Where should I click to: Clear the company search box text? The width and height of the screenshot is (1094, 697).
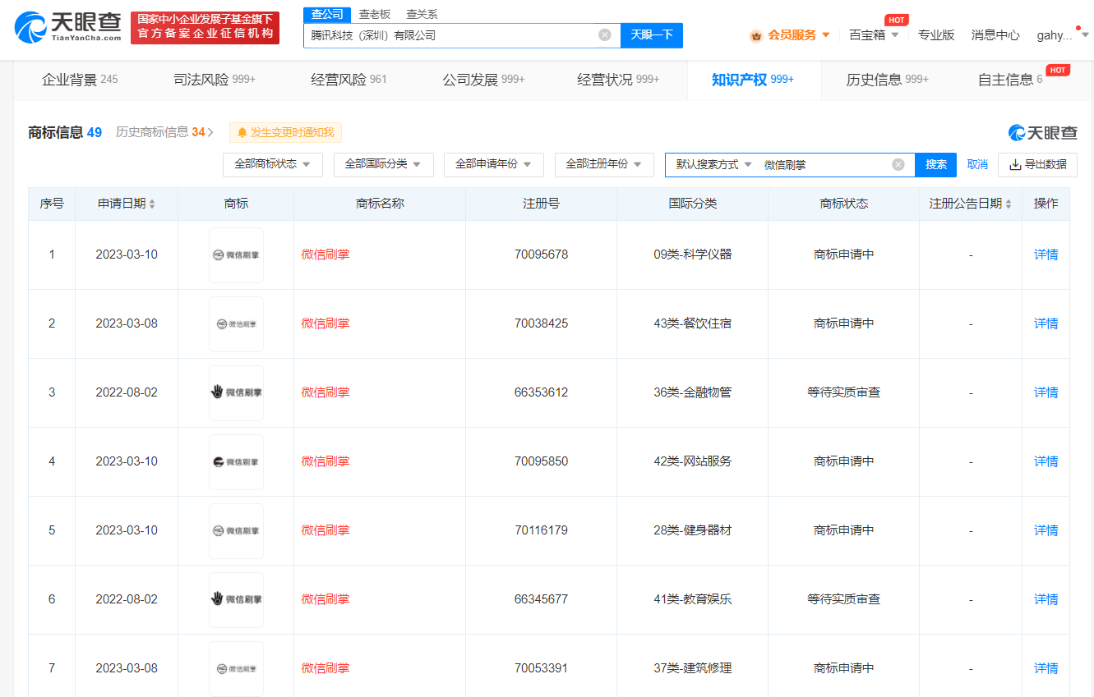[x=605, y=34]
